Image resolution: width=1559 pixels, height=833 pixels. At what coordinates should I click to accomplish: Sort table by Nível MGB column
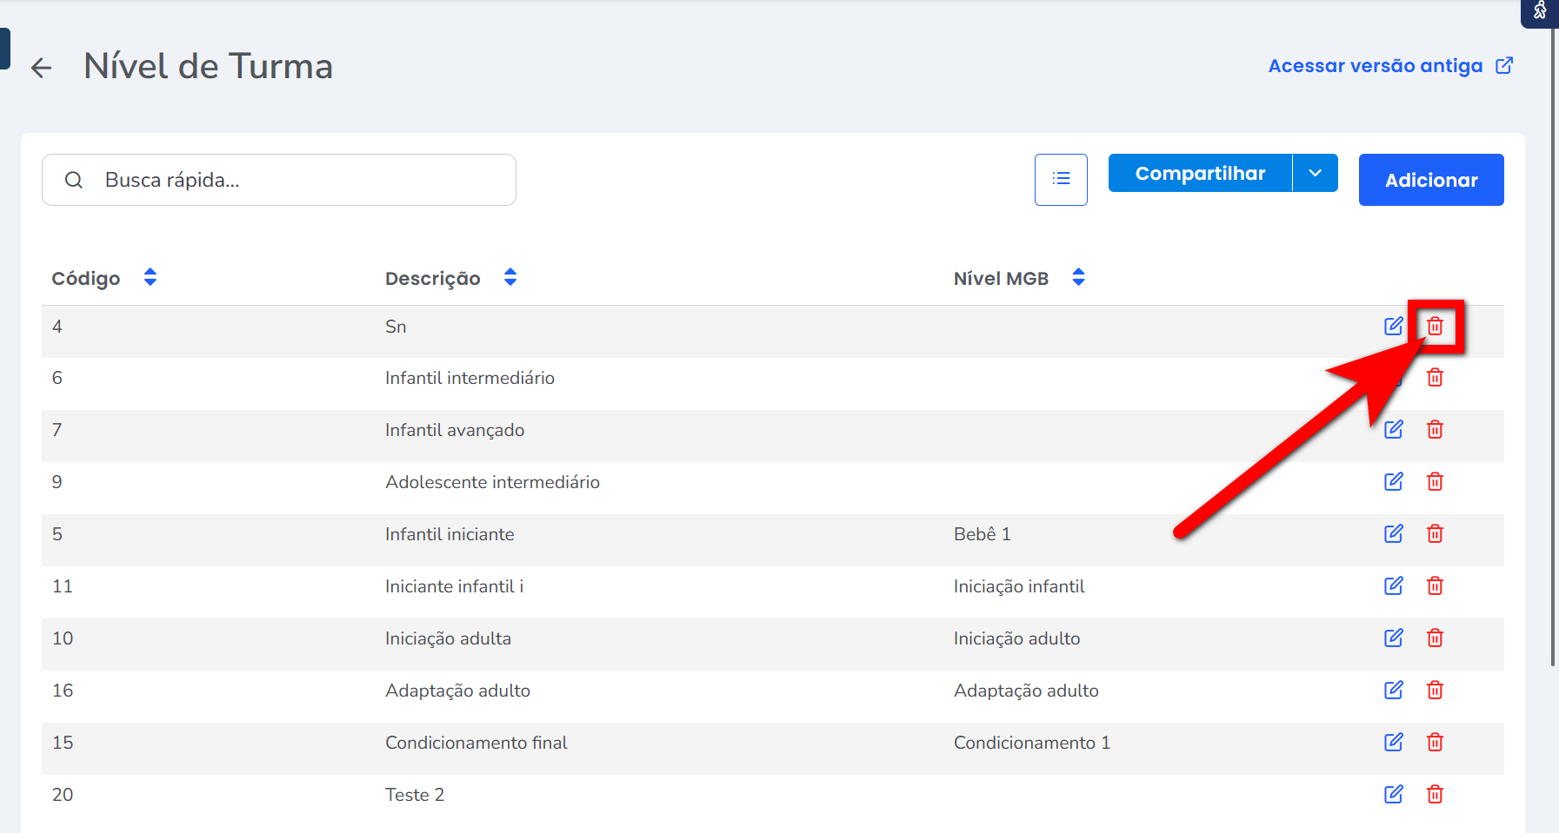click(x=1078, y=278)
